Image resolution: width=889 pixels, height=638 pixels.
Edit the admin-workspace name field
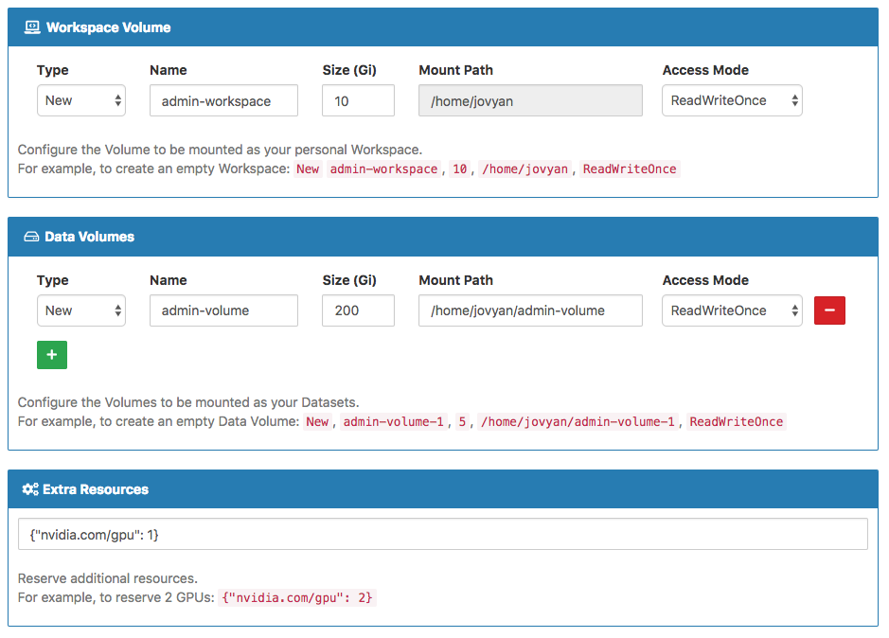(x=223, y=100)
